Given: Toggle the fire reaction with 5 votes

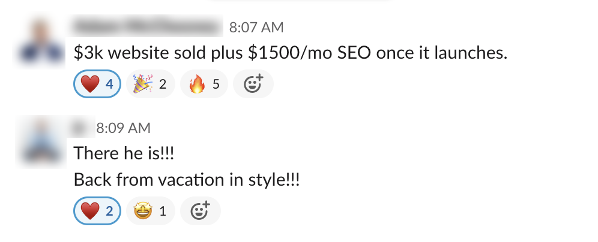Looking at the screenshot, I should click(204, 84).
